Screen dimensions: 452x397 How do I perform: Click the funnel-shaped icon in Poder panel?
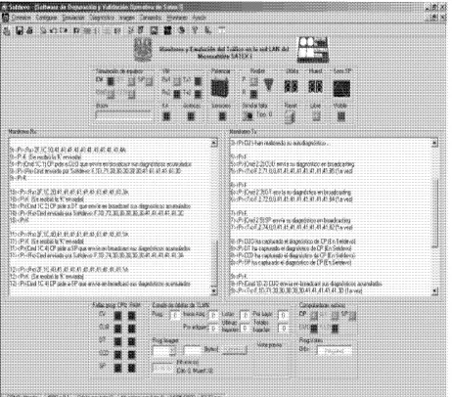(268, 84)
